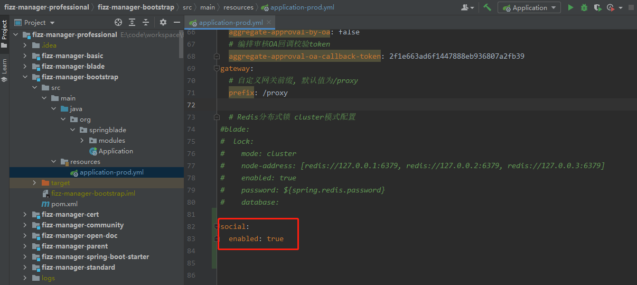Screen dimensions: 637x285
Task: Run the Application with green play icon
Action: 570,7
